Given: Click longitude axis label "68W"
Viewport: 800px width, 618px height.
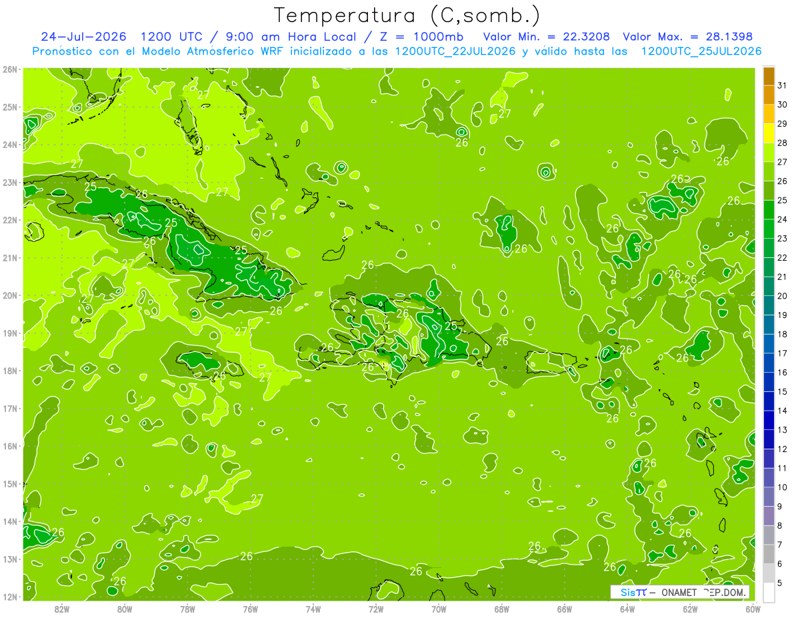Looking at the screenshot, I should point(502,608).
